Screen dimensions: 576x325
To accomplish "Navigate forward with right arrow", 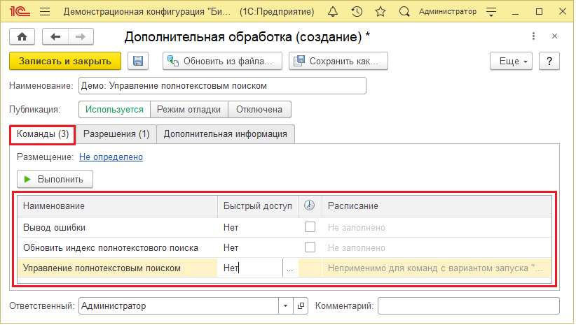I will pyautogui.click(x=81, y=36).
